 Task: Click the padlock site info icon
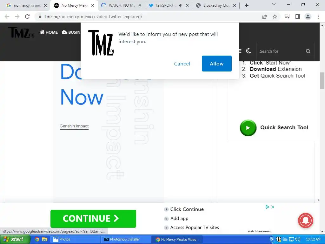coord(40,17)
